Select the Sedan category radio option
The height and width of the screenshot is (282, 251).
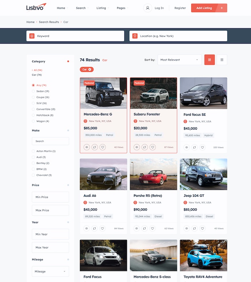pos(34,91)
